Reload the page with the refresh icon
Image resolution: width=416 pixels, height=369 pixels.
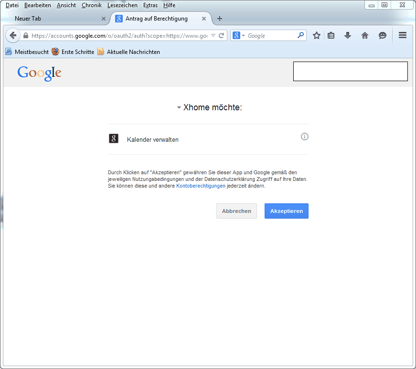[221, 36]
